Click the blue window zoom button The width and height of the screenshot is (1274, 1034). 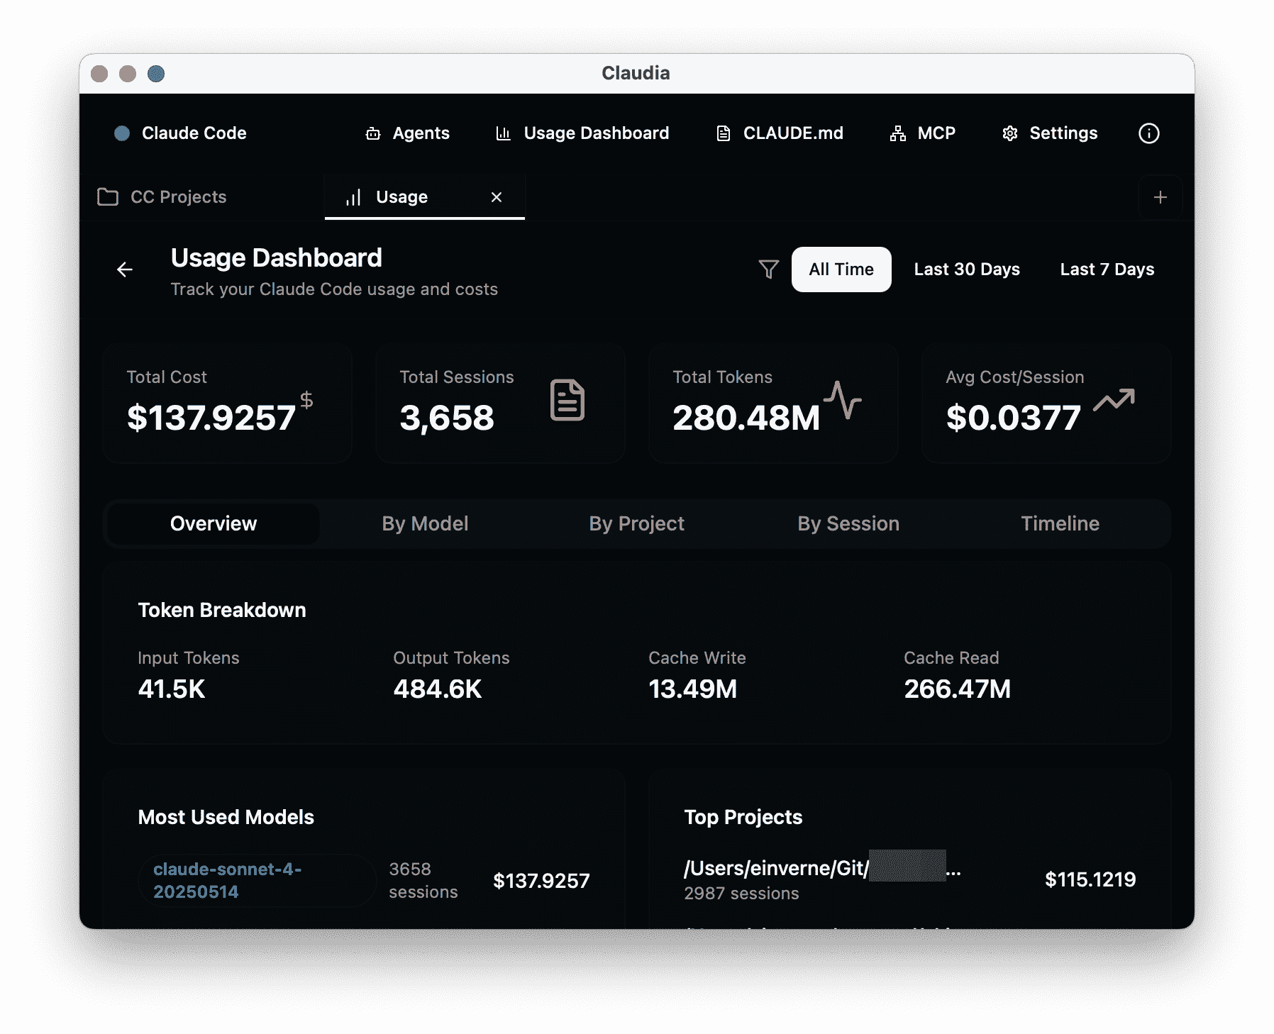coord(156,74)
